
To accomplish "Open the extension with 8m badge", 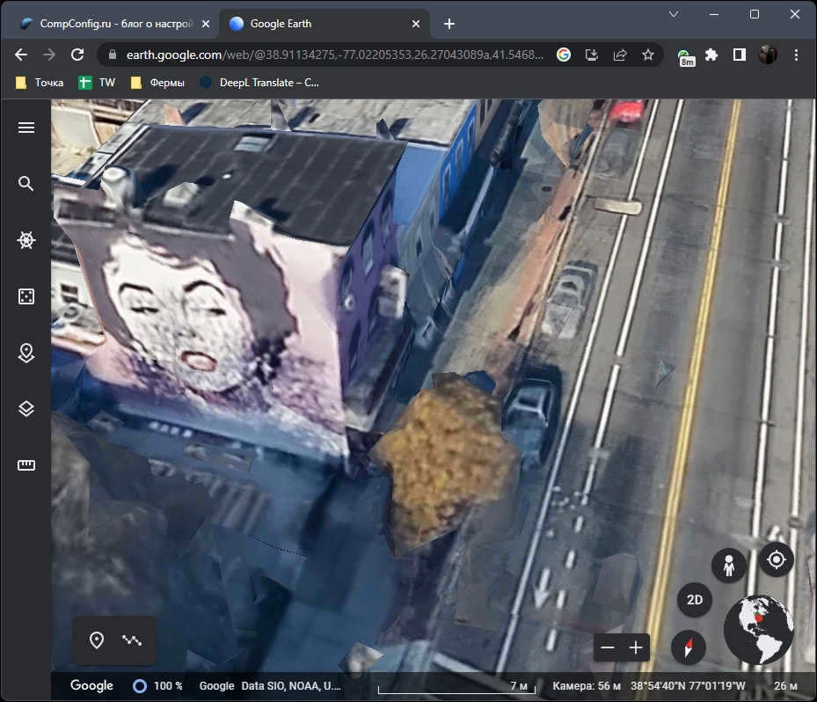I will [x=686, y=57].
